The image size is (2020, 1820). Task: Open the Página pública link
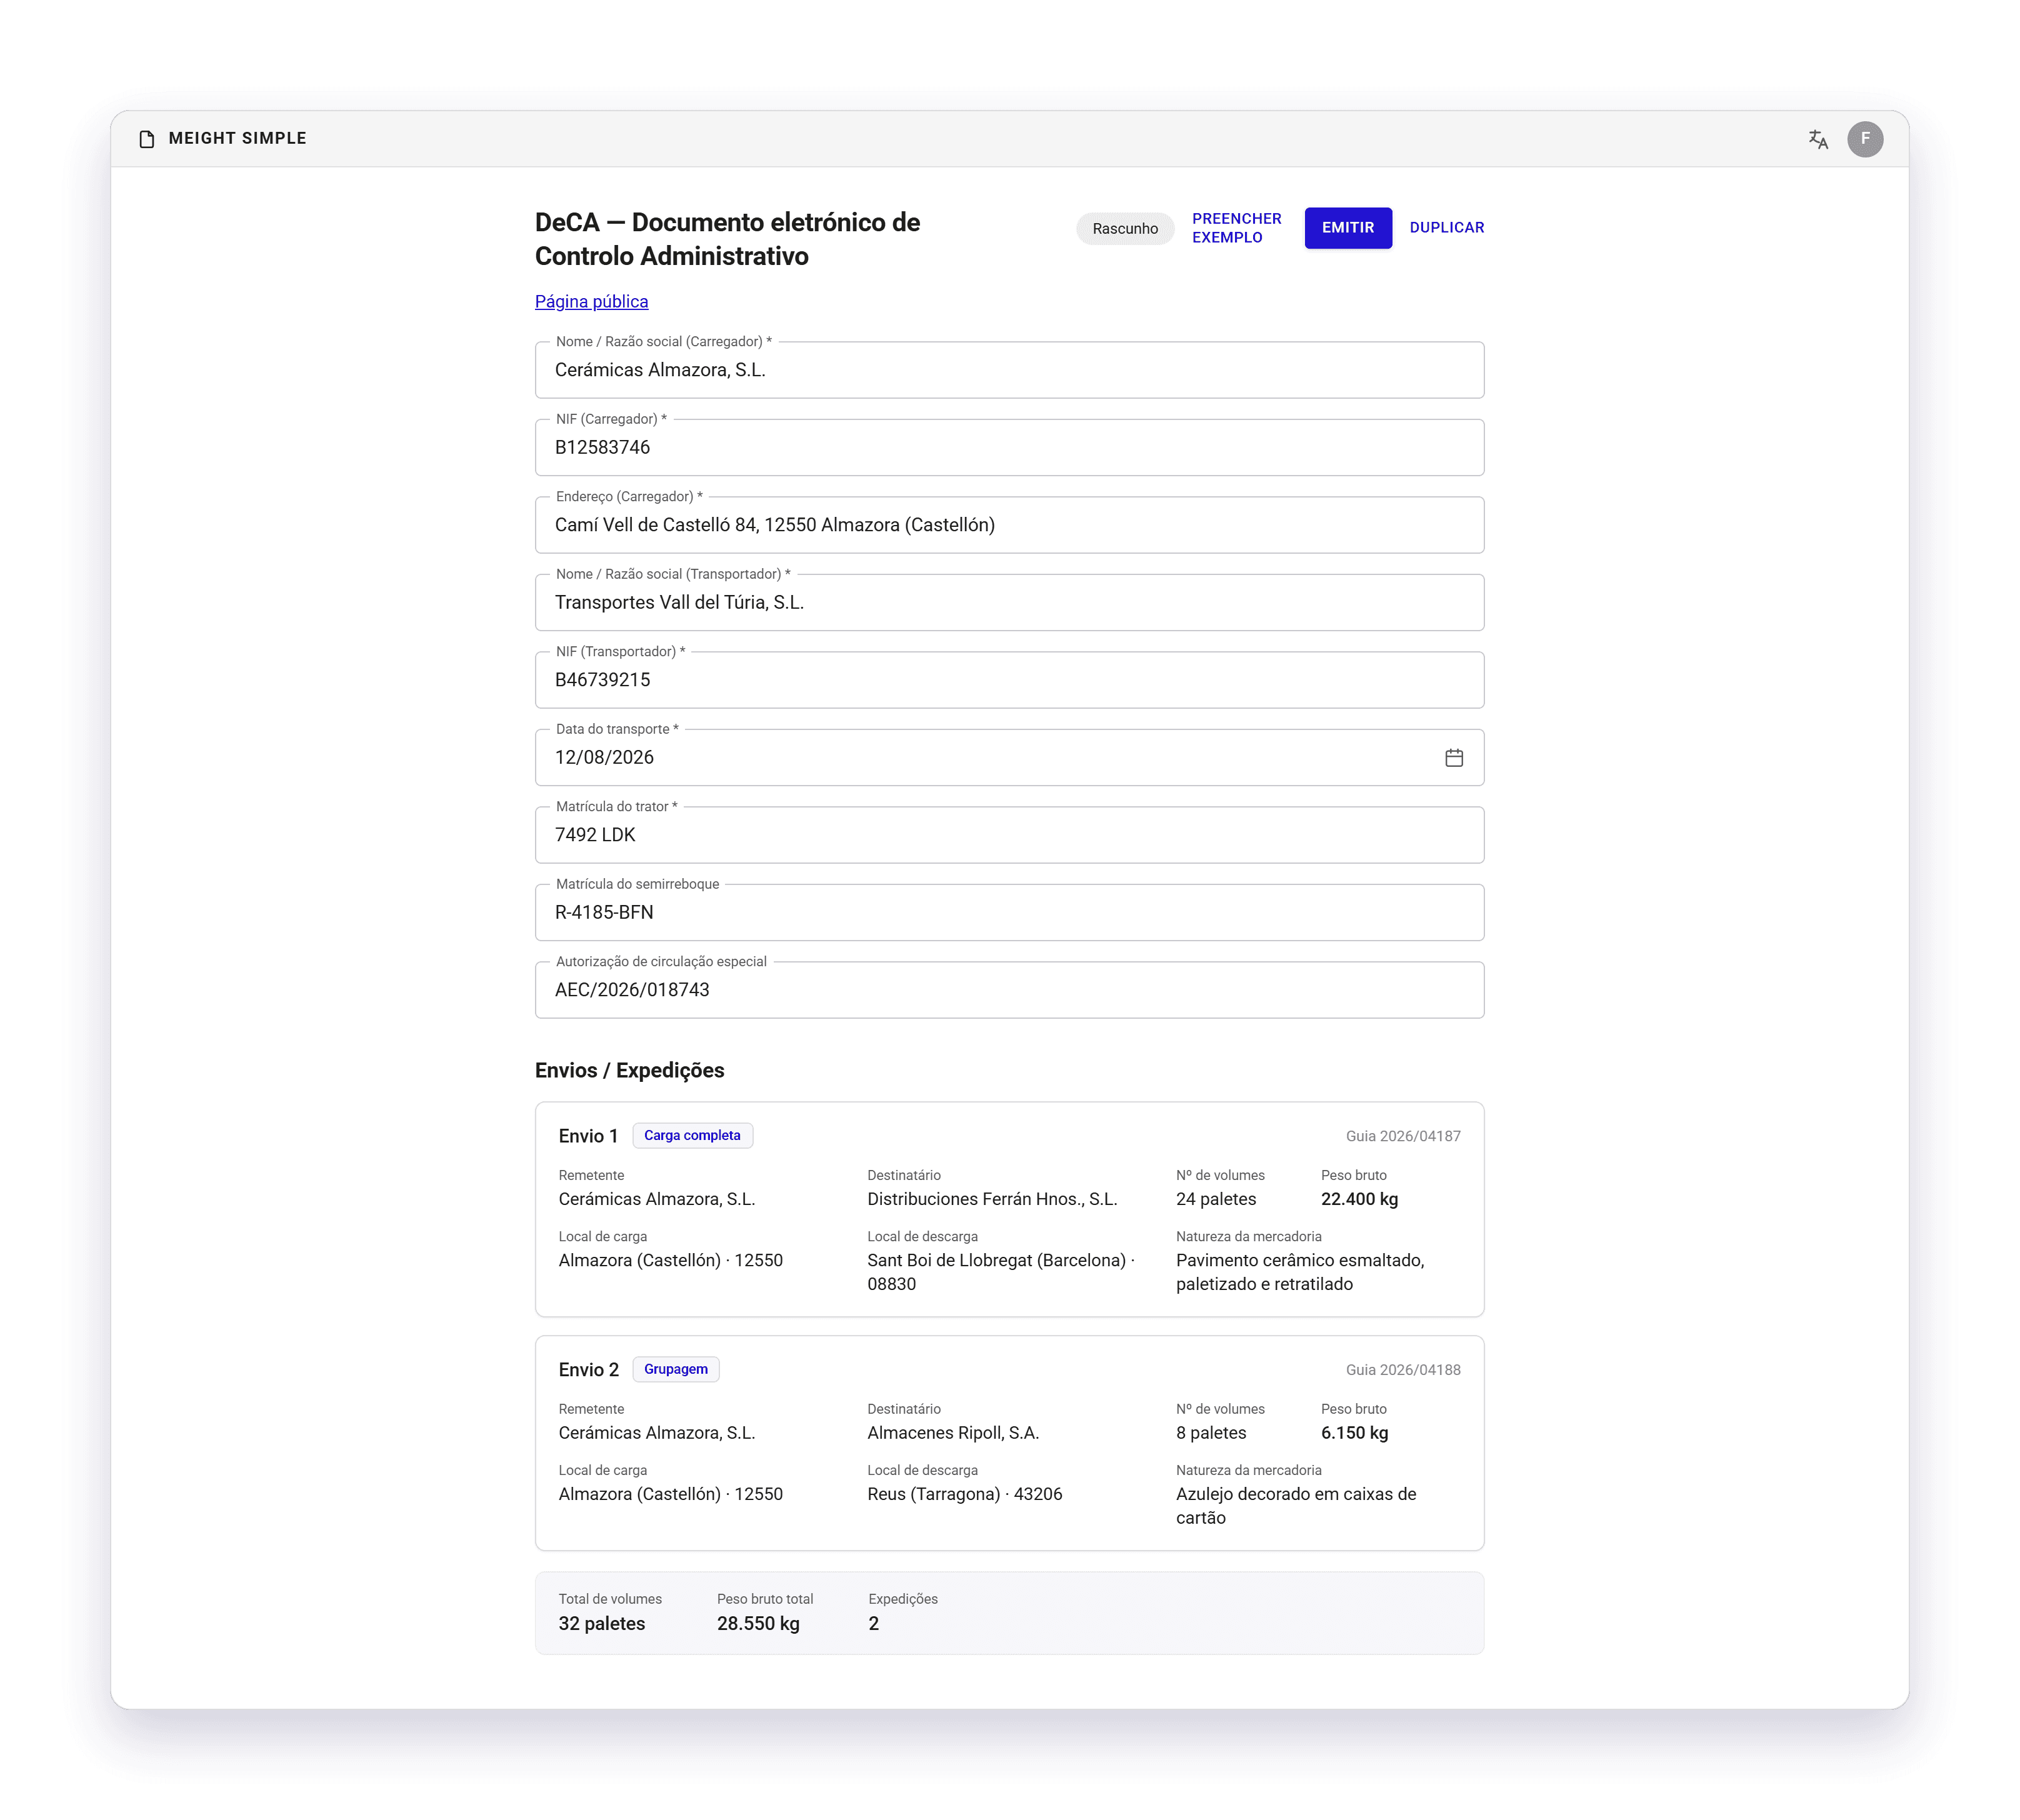pos(591,302)
